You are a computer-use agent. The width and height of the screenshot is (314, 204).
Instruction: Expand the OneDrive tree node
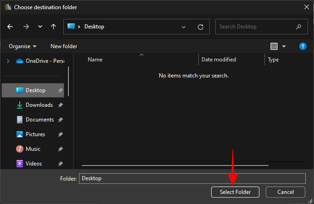coord(8,61)
